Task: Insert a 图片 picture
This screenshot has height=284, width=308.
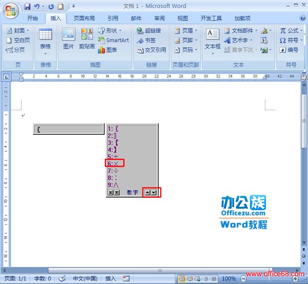Action: point(69,38)
